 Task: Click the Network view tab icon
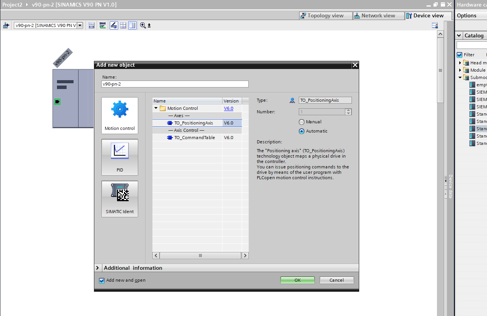click(358, 15)
